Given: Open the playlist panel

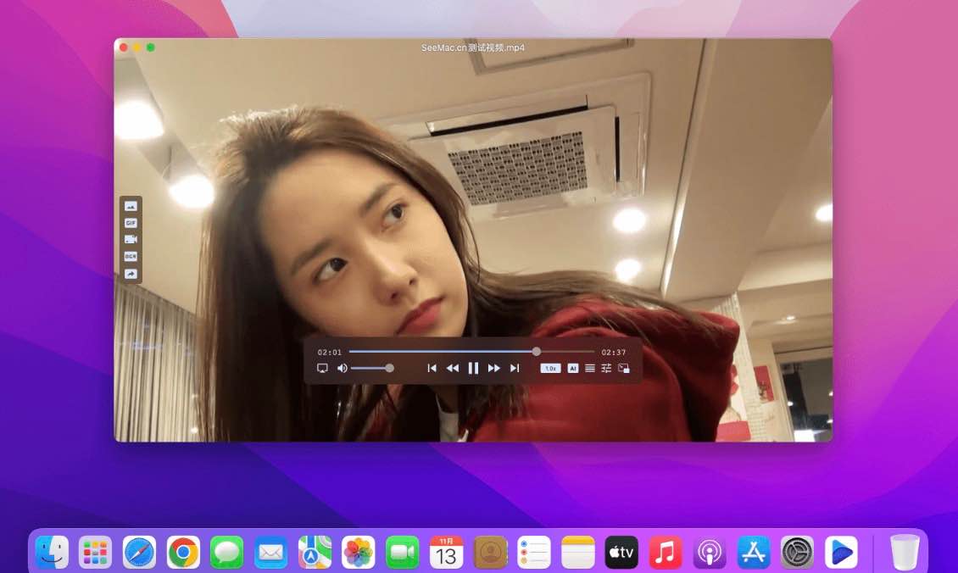Looking at the screenshot, I should [589, 369].
